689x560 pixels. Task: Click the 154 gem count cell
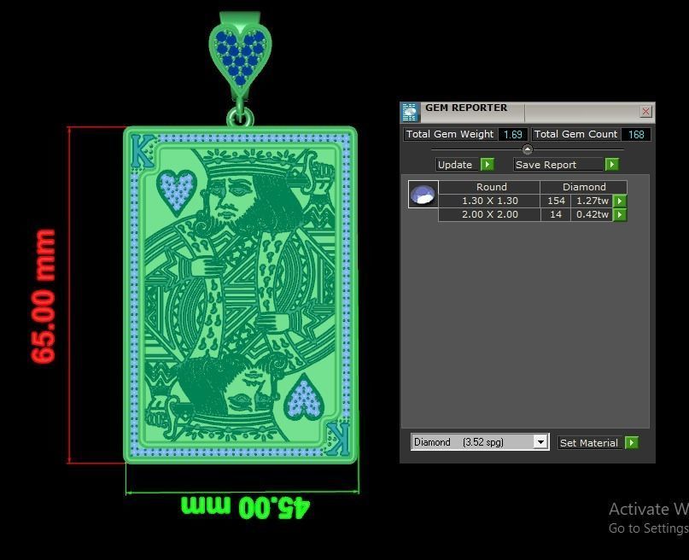point(556,201)
